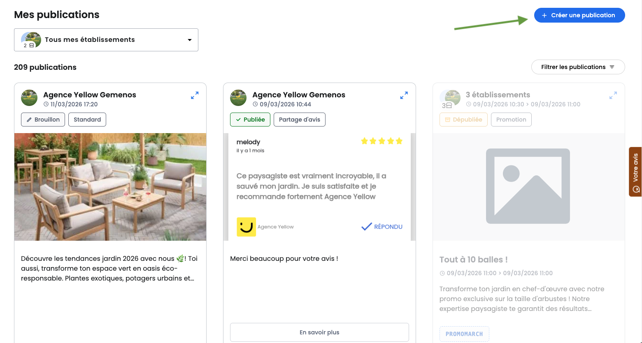This screenshot has height=343, width=642.
Task: Click the avatar on the published review card
Action: point(238,98)
